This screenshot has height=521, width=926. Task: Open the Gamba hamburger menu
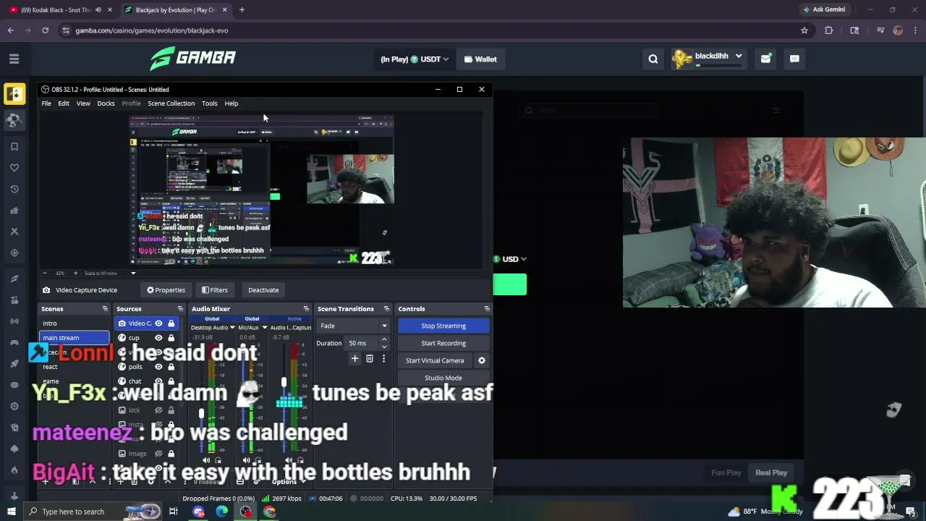(x=14, y=59)
